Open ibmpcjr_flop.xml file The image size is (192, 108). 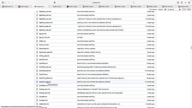click(45, 93)
